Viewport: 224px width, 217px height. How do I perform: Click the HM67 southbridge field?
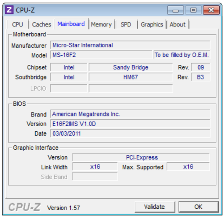tap(131, 77)
